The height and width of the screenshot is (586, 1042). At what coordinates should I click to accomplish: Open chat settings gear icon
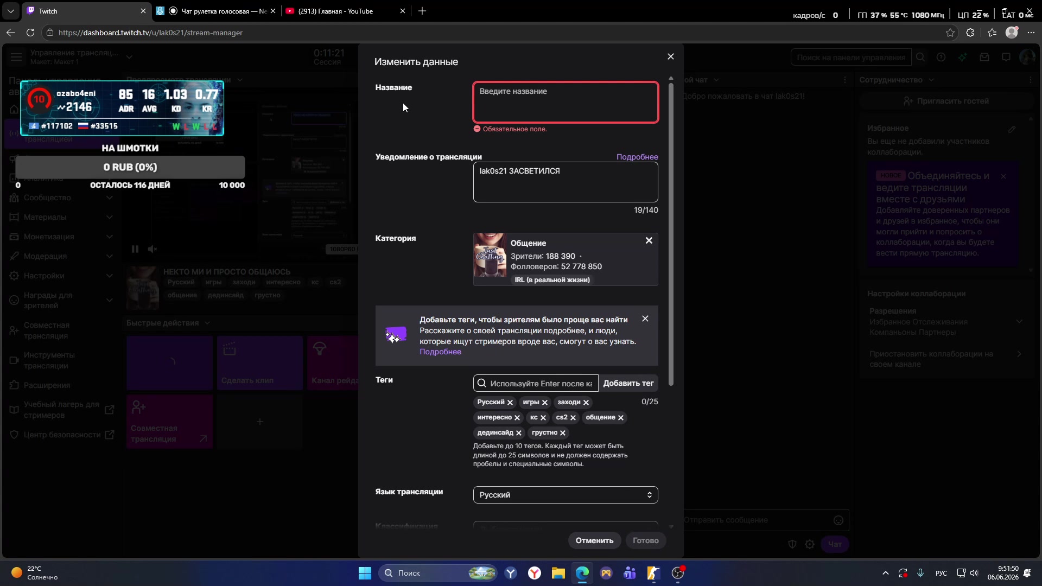810,544
